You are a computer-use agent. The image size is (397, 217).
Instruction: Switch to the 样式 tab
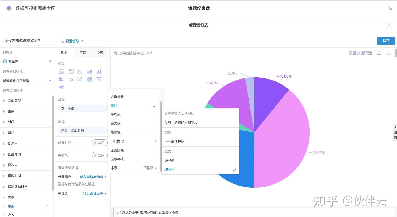tap(83, 52)
